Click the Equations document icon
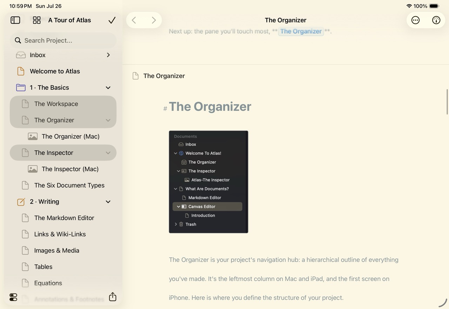449x309 pixels. [25, 283]
